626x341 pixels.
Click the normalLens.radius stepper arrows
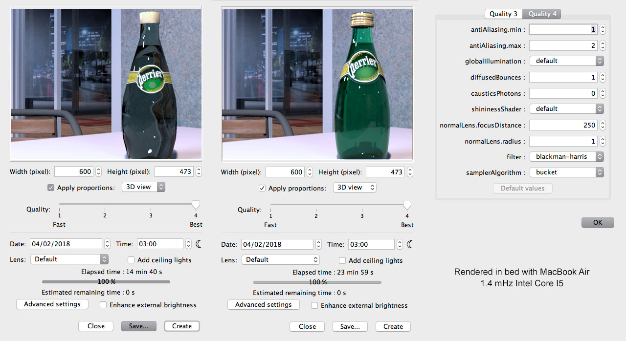pyautogui.click(x=603, y=141)
